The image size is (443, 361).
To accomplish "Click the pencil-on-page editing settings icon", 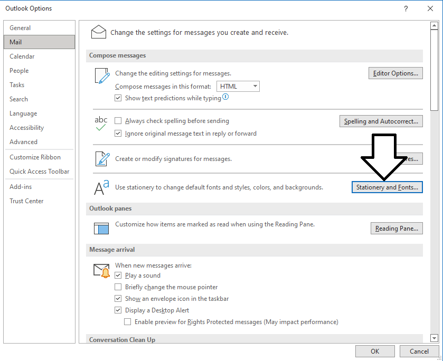I will click(x=102, y=75).
